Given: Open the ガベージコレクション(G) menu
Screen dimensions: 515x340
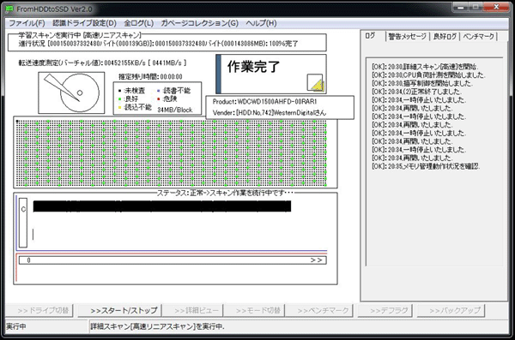Looking at the screenshot, I should pyautogui.click(x=200, y=23).
